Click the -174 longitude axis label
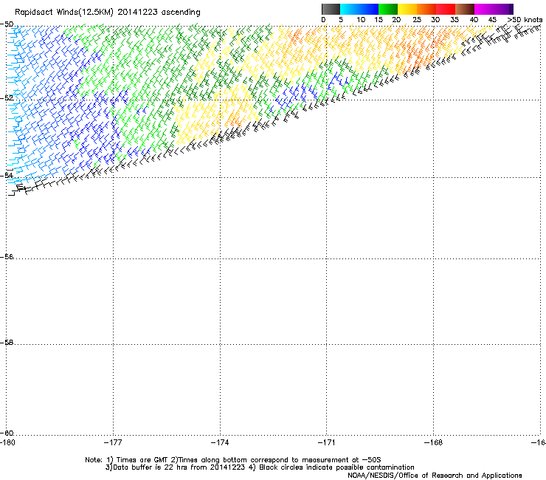546x480 pixels. tap(220, 442)
